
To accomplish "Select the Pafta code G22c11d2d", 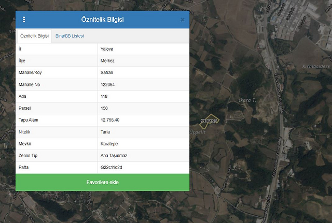I will point(111,168).
